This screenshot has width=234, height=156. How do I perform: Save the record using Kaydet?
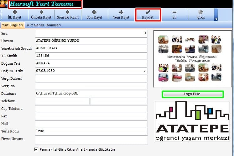coord(148,14)
